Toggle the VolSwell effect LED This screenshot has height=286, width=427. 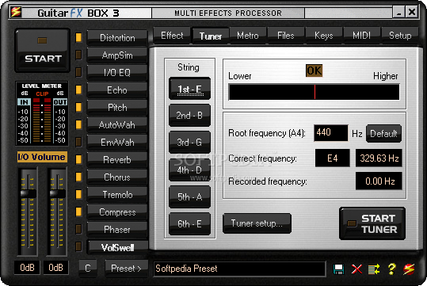pyautogui.click(x=78, y=246)
